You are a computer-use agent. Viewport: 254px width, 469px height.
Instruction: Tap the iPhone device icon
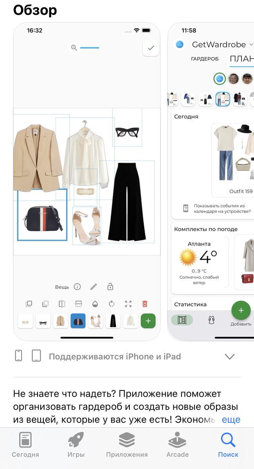18,356
